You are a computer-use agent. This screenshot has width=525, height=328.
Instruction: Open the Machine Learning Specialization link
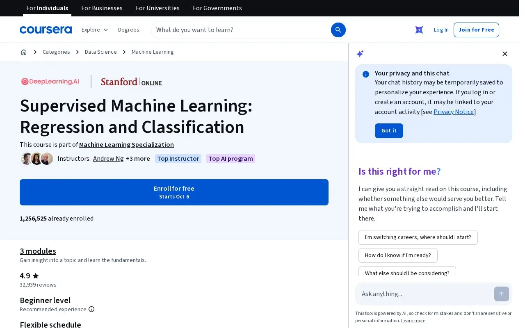[126, 145]
